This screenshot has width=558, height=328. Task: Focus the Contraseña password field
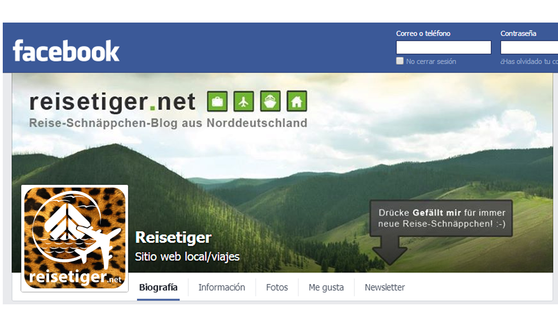coord(529,47)
